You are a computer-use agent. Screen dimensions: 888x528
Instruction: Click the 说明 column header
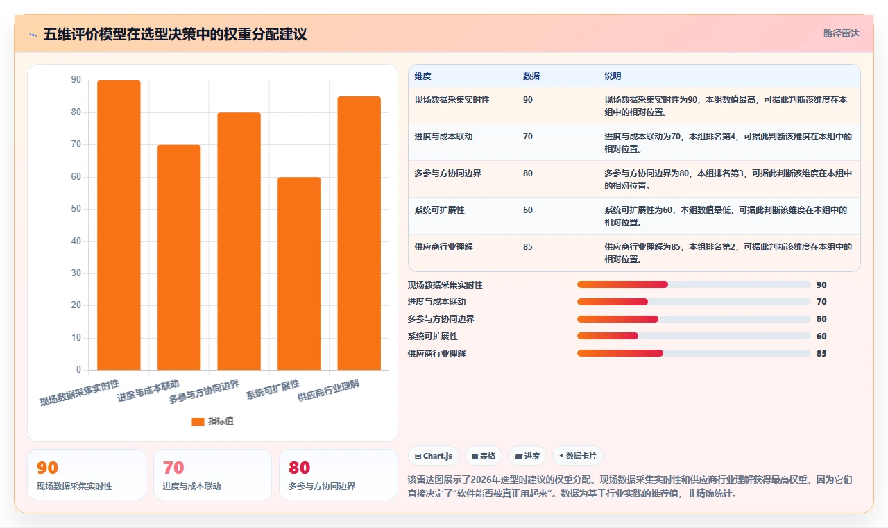click(x=613, y=76)
